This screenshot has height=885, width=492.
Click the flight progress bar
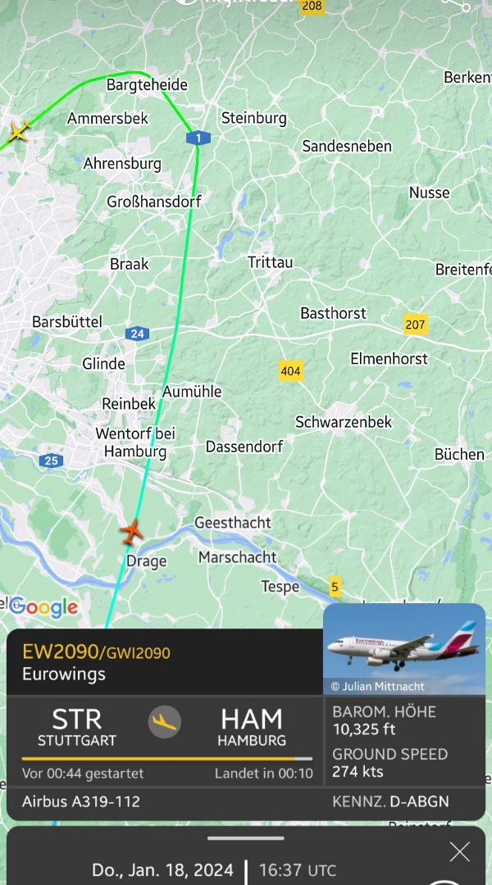pyautogui.click(x=166, y=759)
